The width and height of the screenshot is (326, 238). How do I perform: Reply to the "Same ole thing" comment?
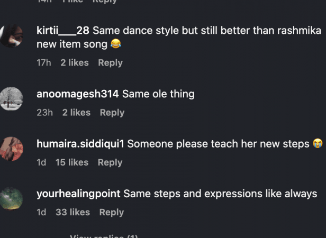pyautogui.click(x=112, y=112)
